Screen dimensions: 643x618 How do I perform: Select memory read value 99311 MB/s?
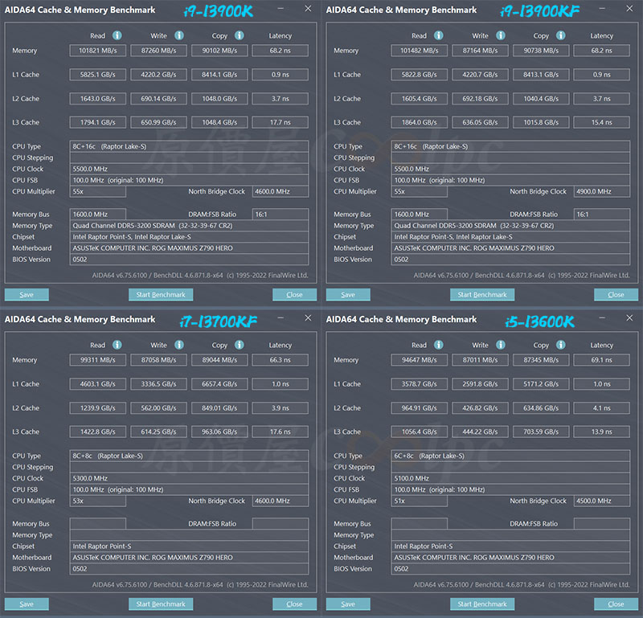(x=97, y=360)
